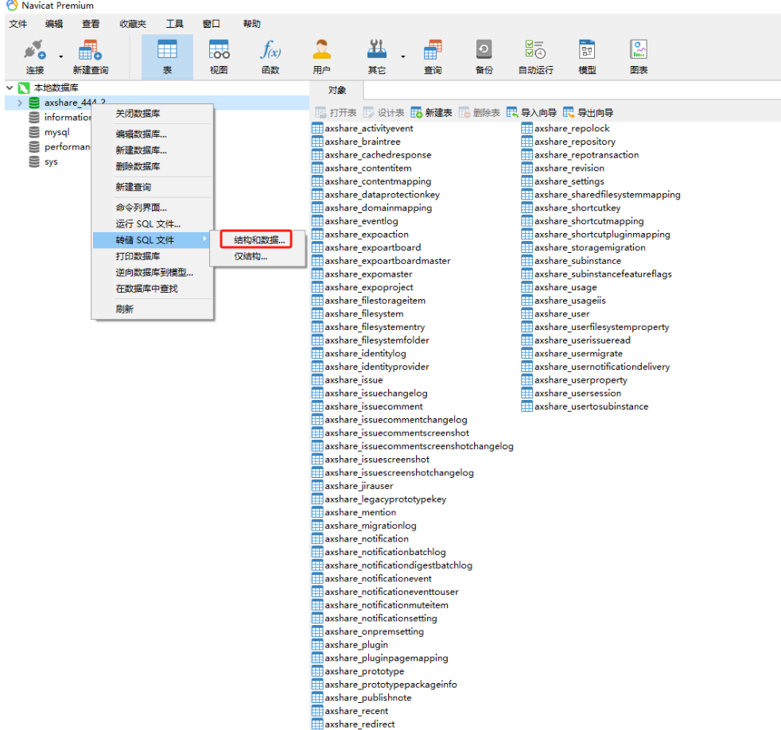Image resolution: width=781 pixels, height=730 pixels.
Task: Click the axshare_444_2 database icon
Action: [x=34, y=103]
